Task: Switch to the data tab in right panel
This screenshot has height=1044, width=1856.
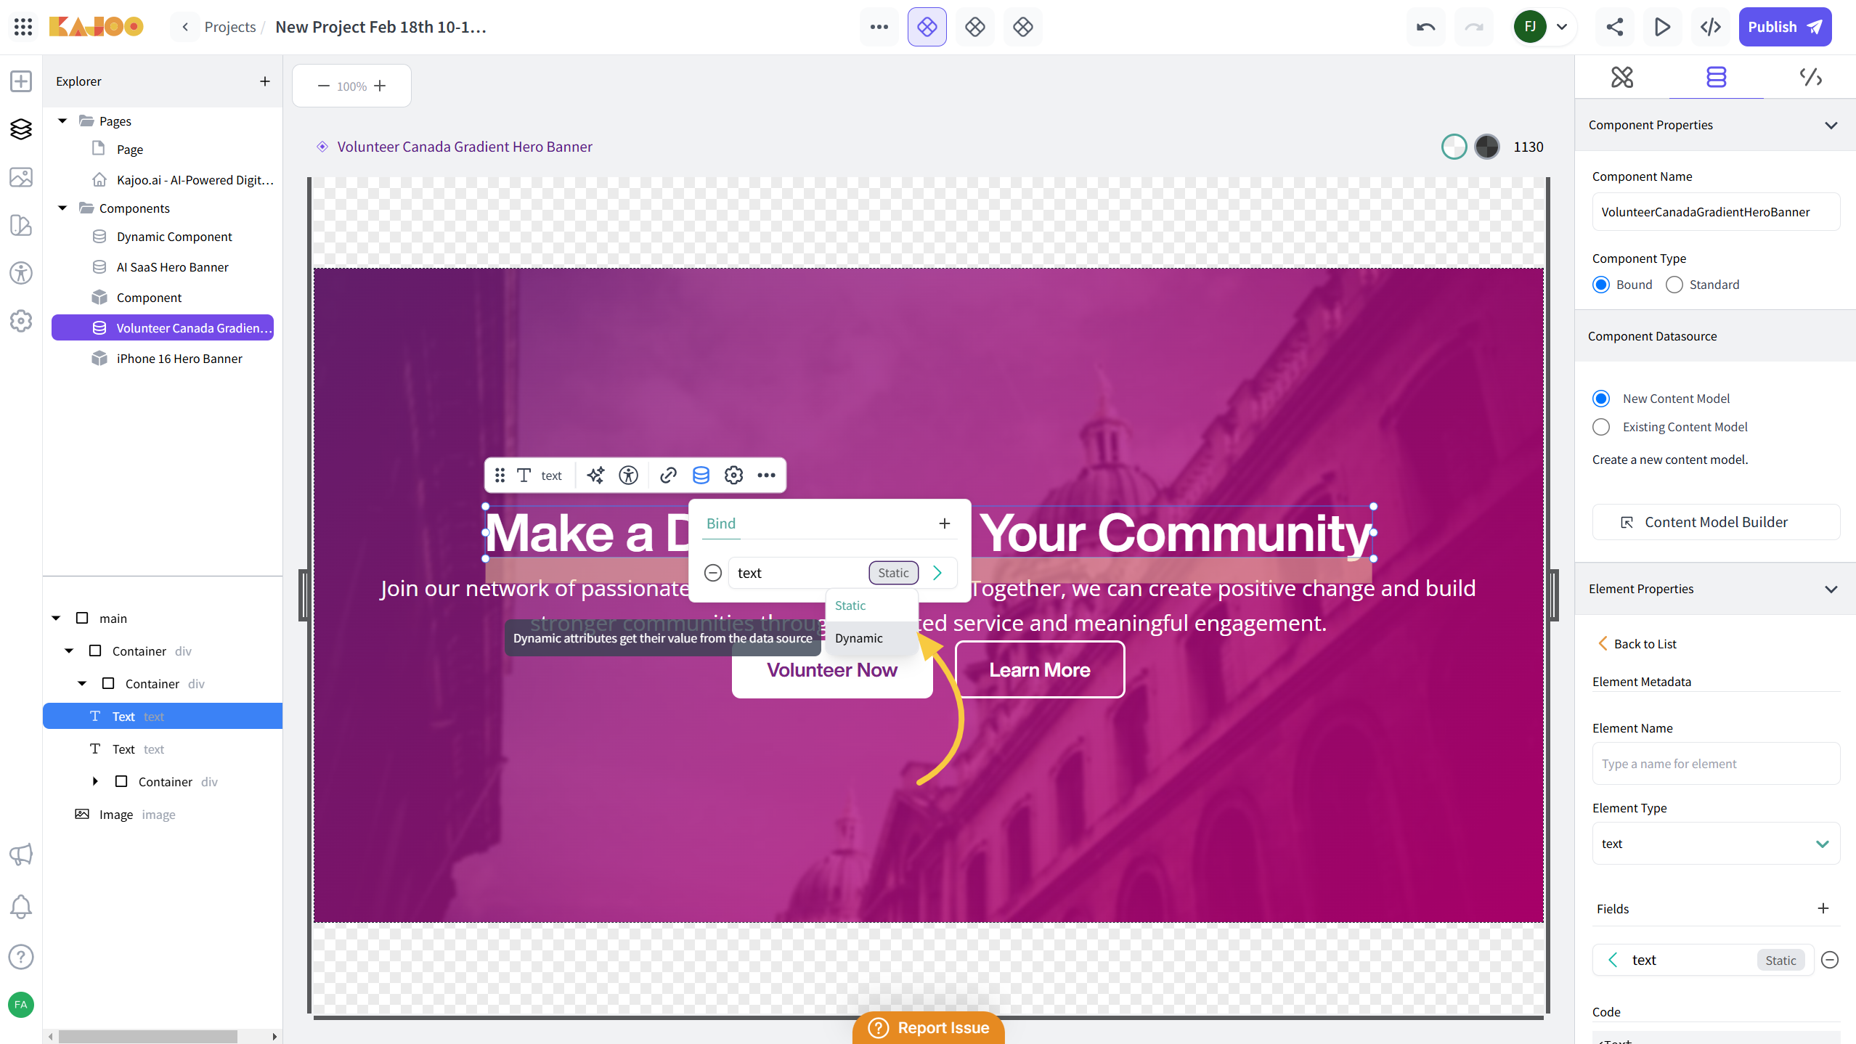Action: (x=1716, y=77)
